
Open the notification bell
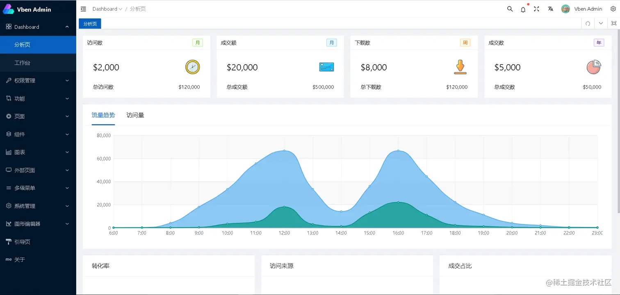point(523,9)
